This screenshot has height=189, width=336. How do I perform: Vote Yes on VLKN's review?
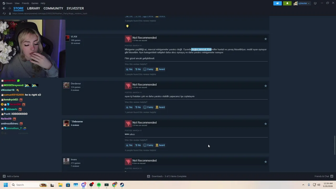[129, 69]
